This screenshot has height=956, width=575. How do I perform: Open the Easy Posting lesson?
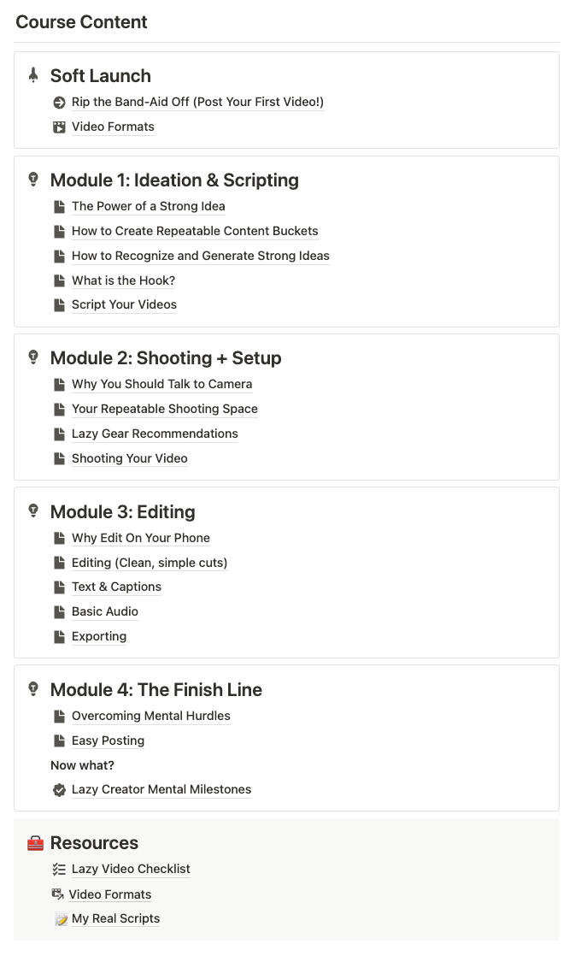point(108,741)
